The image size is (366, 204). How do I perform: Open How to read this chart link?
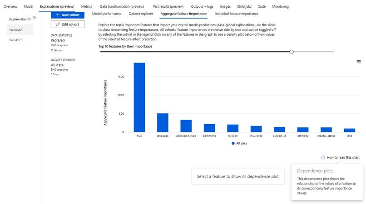[343, 157]
